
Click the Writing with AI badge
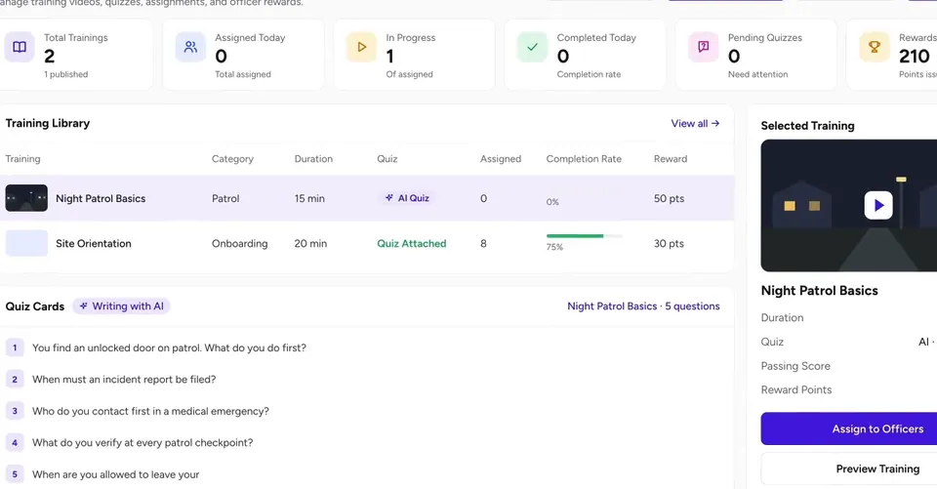click(x=121, y=306)
